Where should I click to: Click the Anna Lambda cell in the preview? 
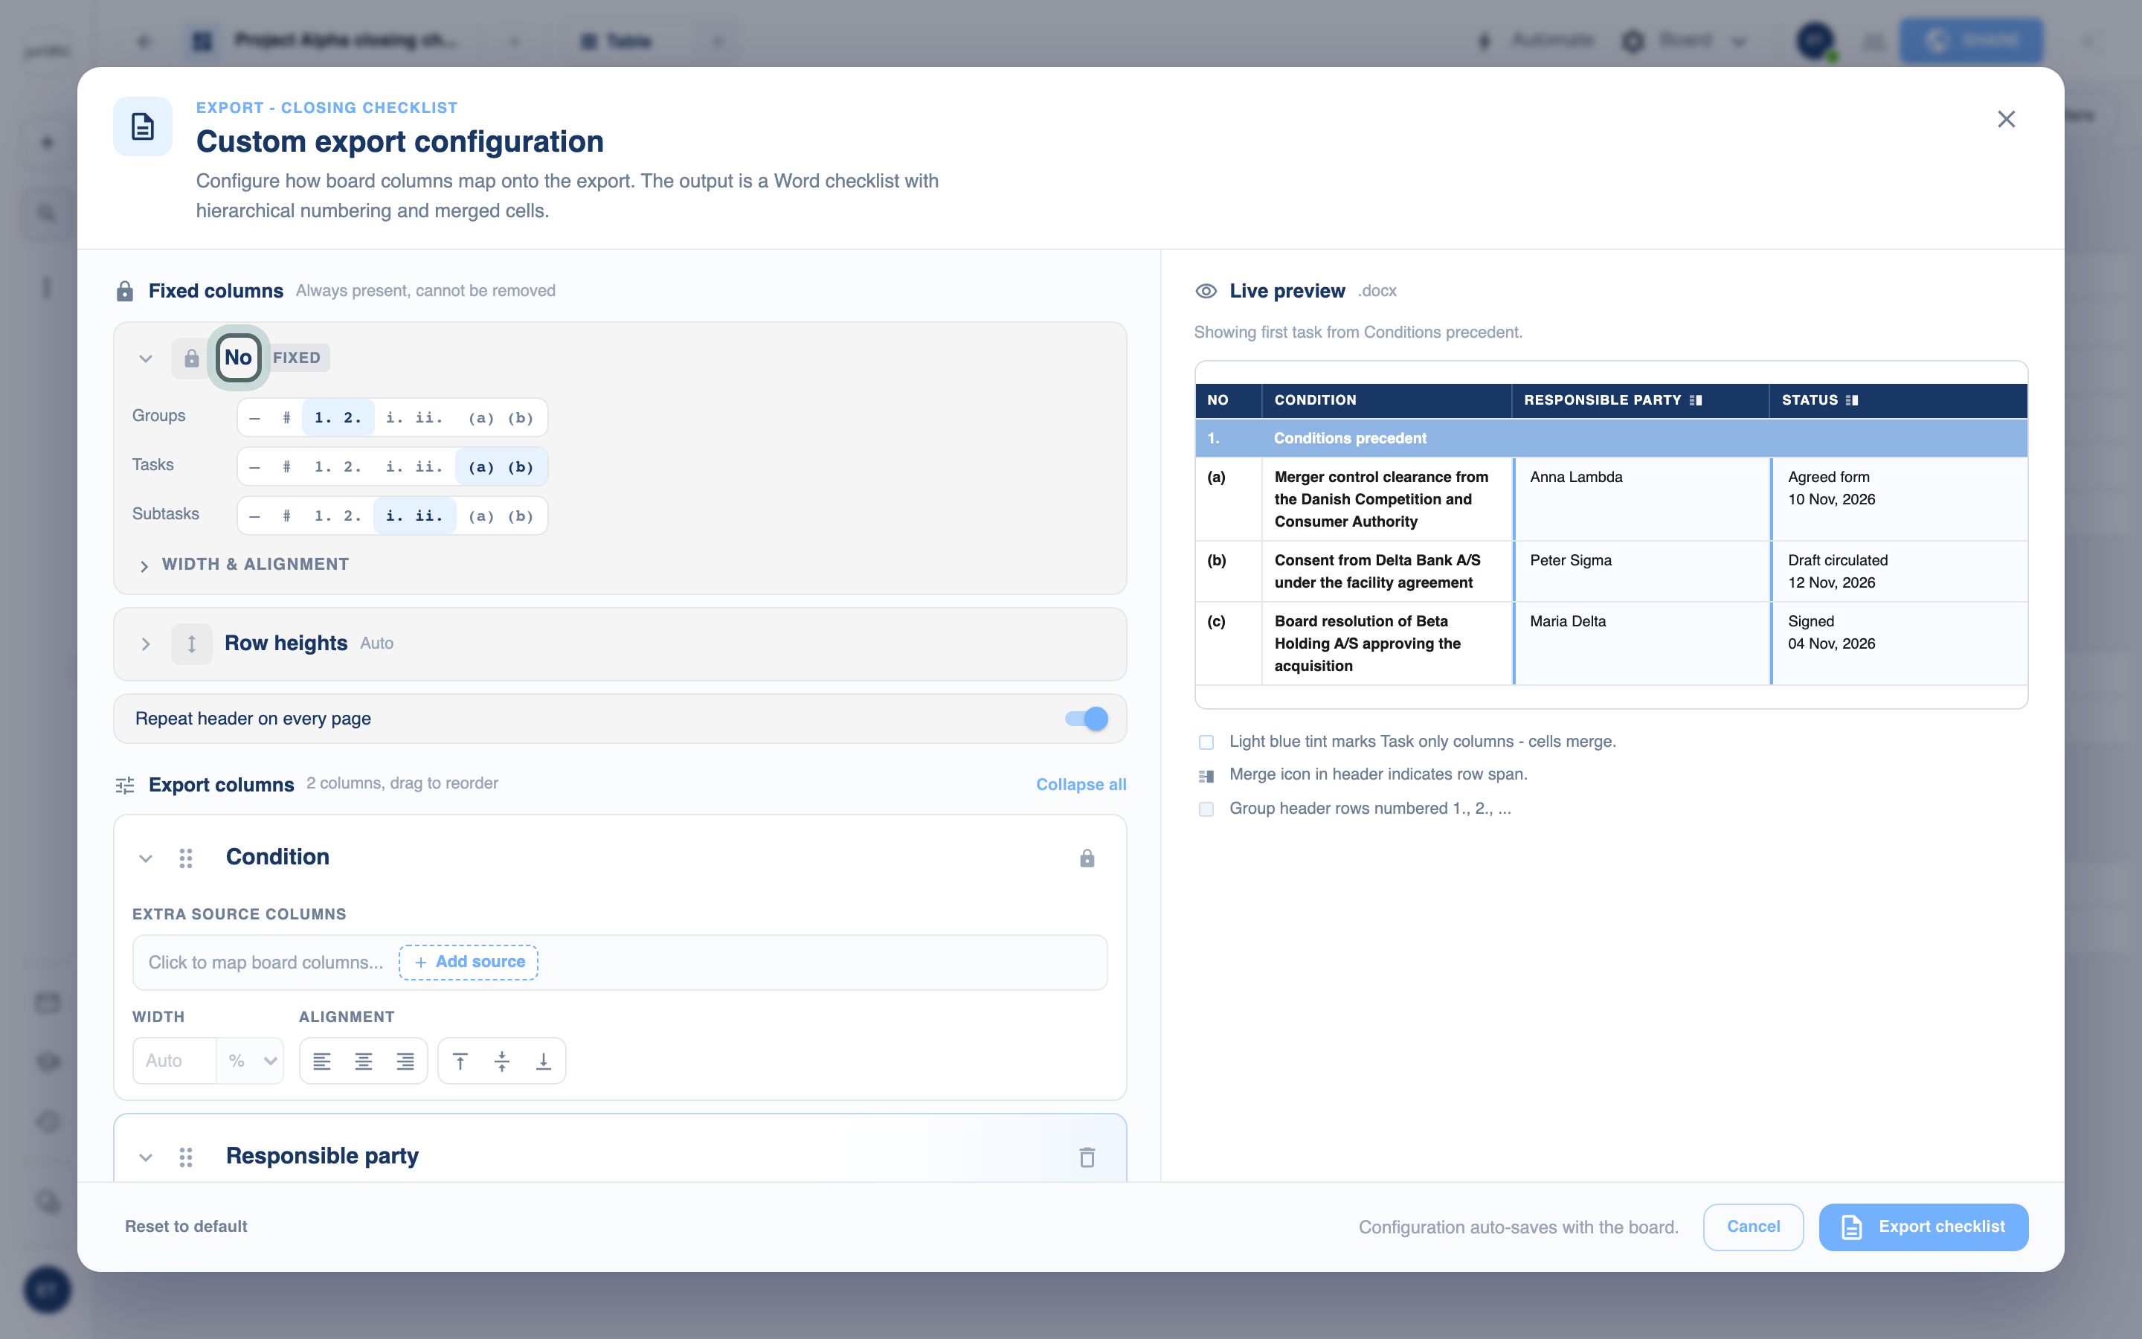pos(1642,498)
